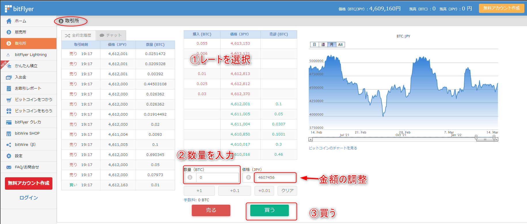The height and width of the screenshot is (224, 527).
Task: Click the +0.01 quantity button
Action: coord(264,191)
